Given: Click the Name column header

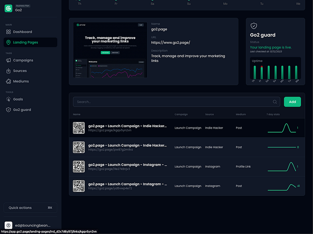Looking at the screenshot, I should click(x=76, y=114).
